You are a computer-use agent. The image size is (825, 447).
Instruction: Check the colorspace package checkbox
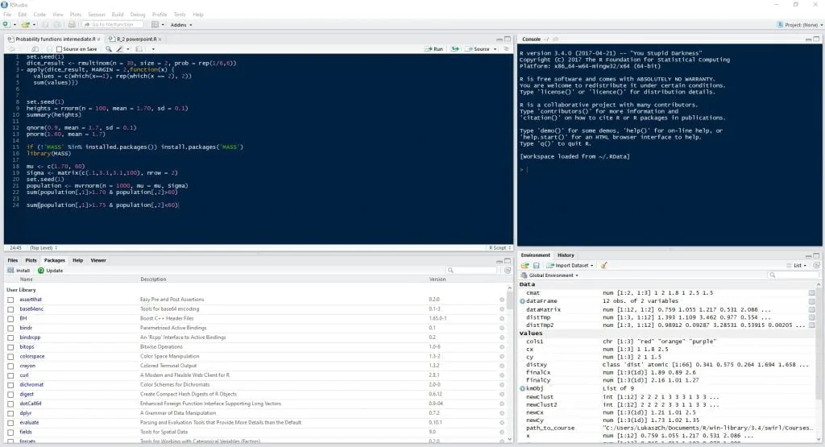(10, 357)
